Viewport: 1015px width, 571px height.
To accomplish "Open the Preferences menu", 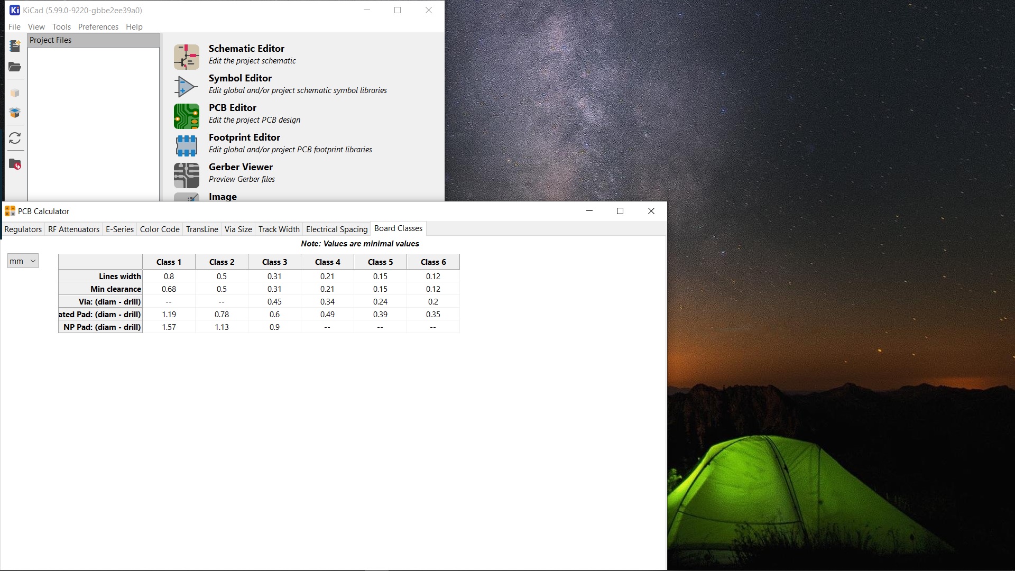I will (98, 26).
